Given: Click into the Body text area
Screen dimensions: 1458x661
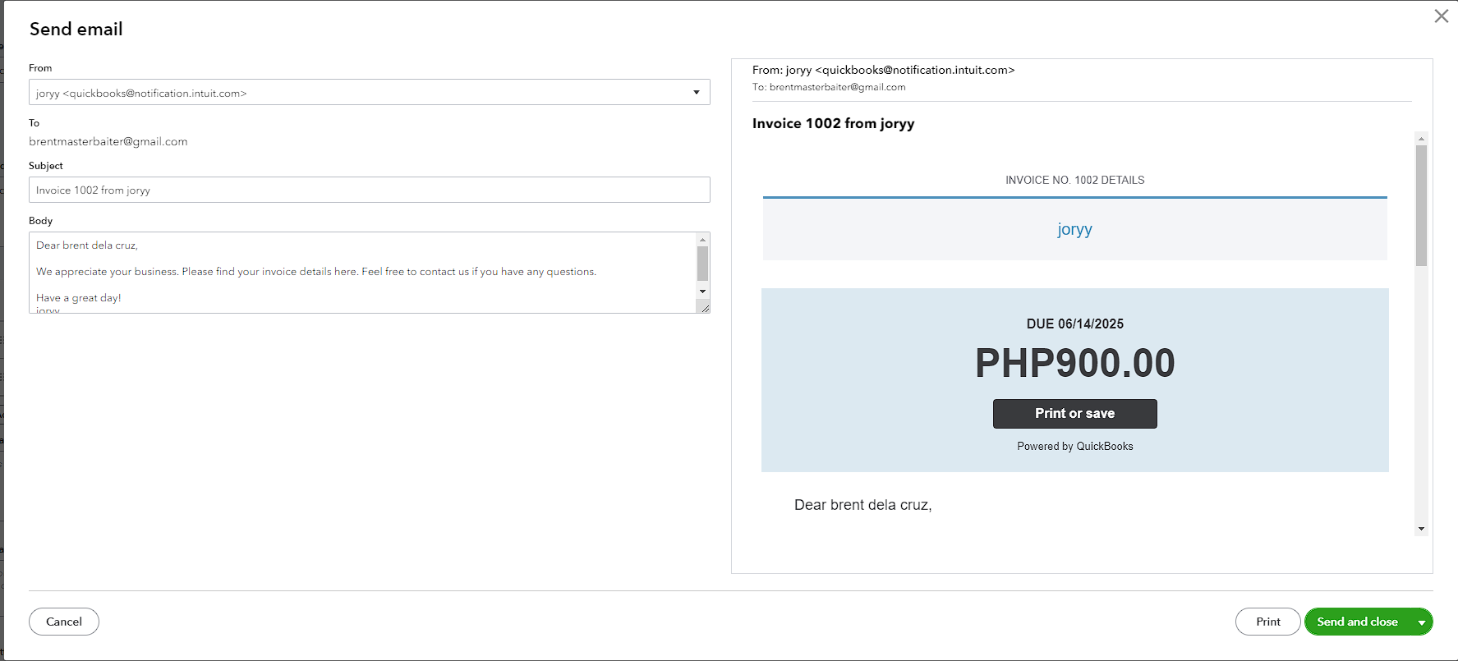Looking at the screenshot, I should coord(361,273).
